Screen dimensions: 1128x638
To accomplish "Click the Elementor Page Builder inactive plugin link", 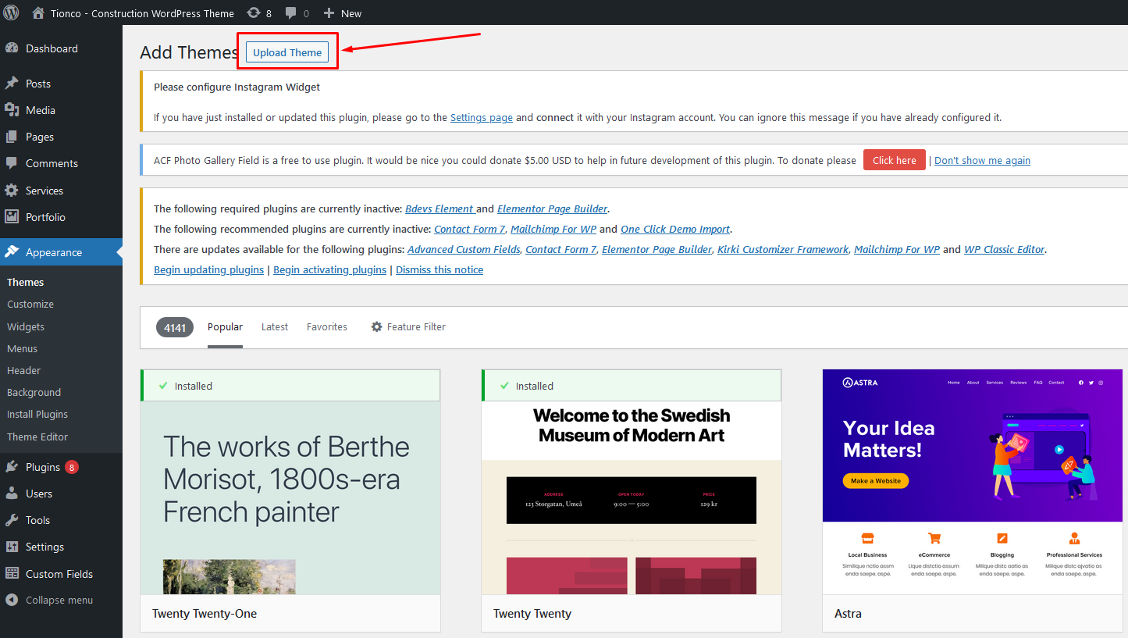I will pos(553,209).
